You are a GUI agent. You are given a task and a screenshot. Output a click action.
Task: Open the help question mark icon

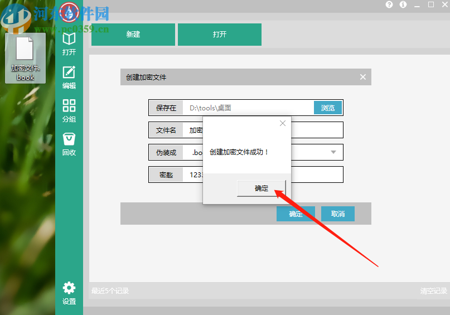389,4
